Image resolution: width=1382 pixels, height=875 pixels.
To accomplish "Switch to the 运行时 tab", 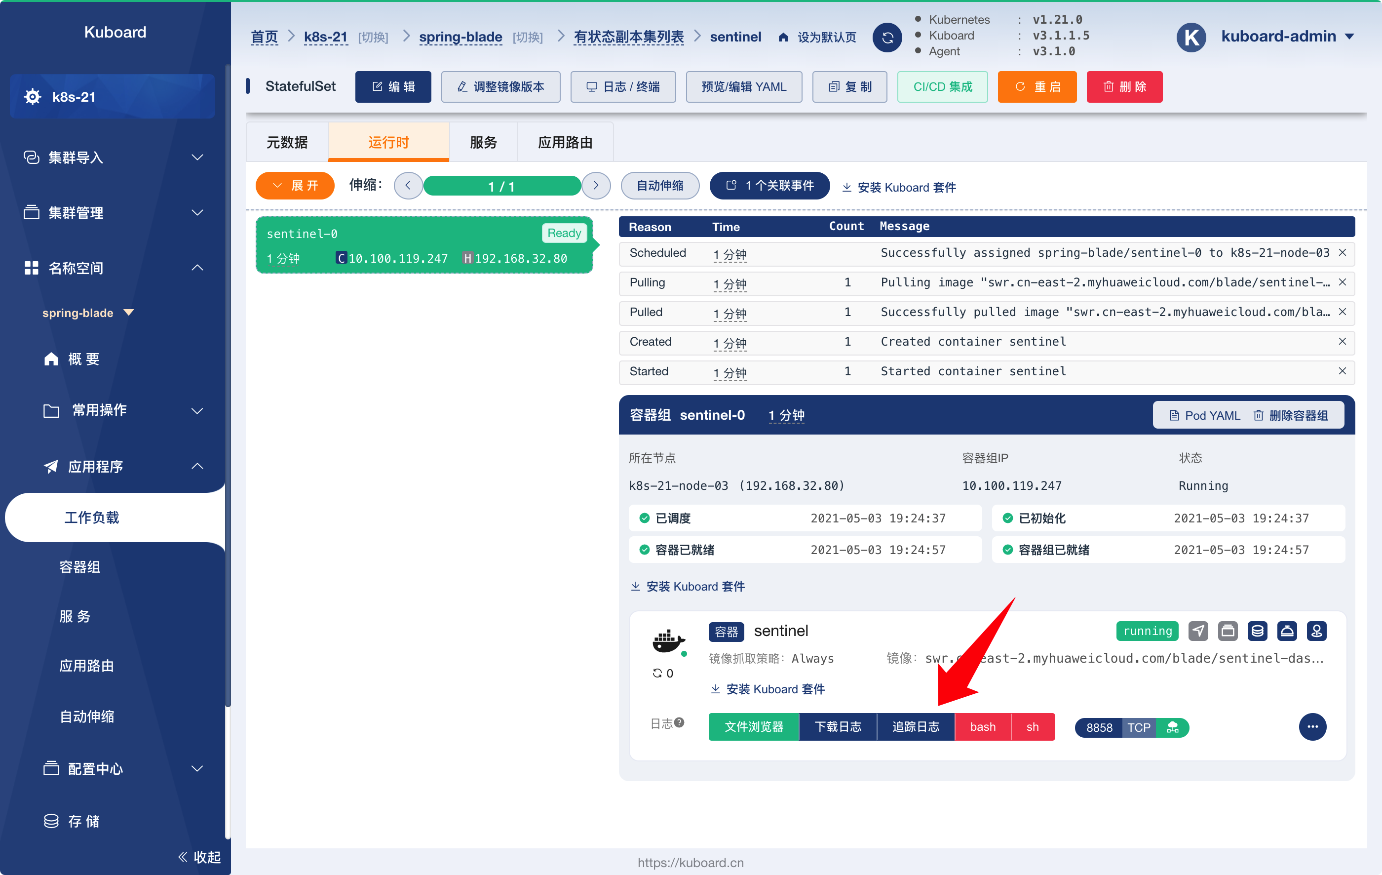I will coord(388,142).
